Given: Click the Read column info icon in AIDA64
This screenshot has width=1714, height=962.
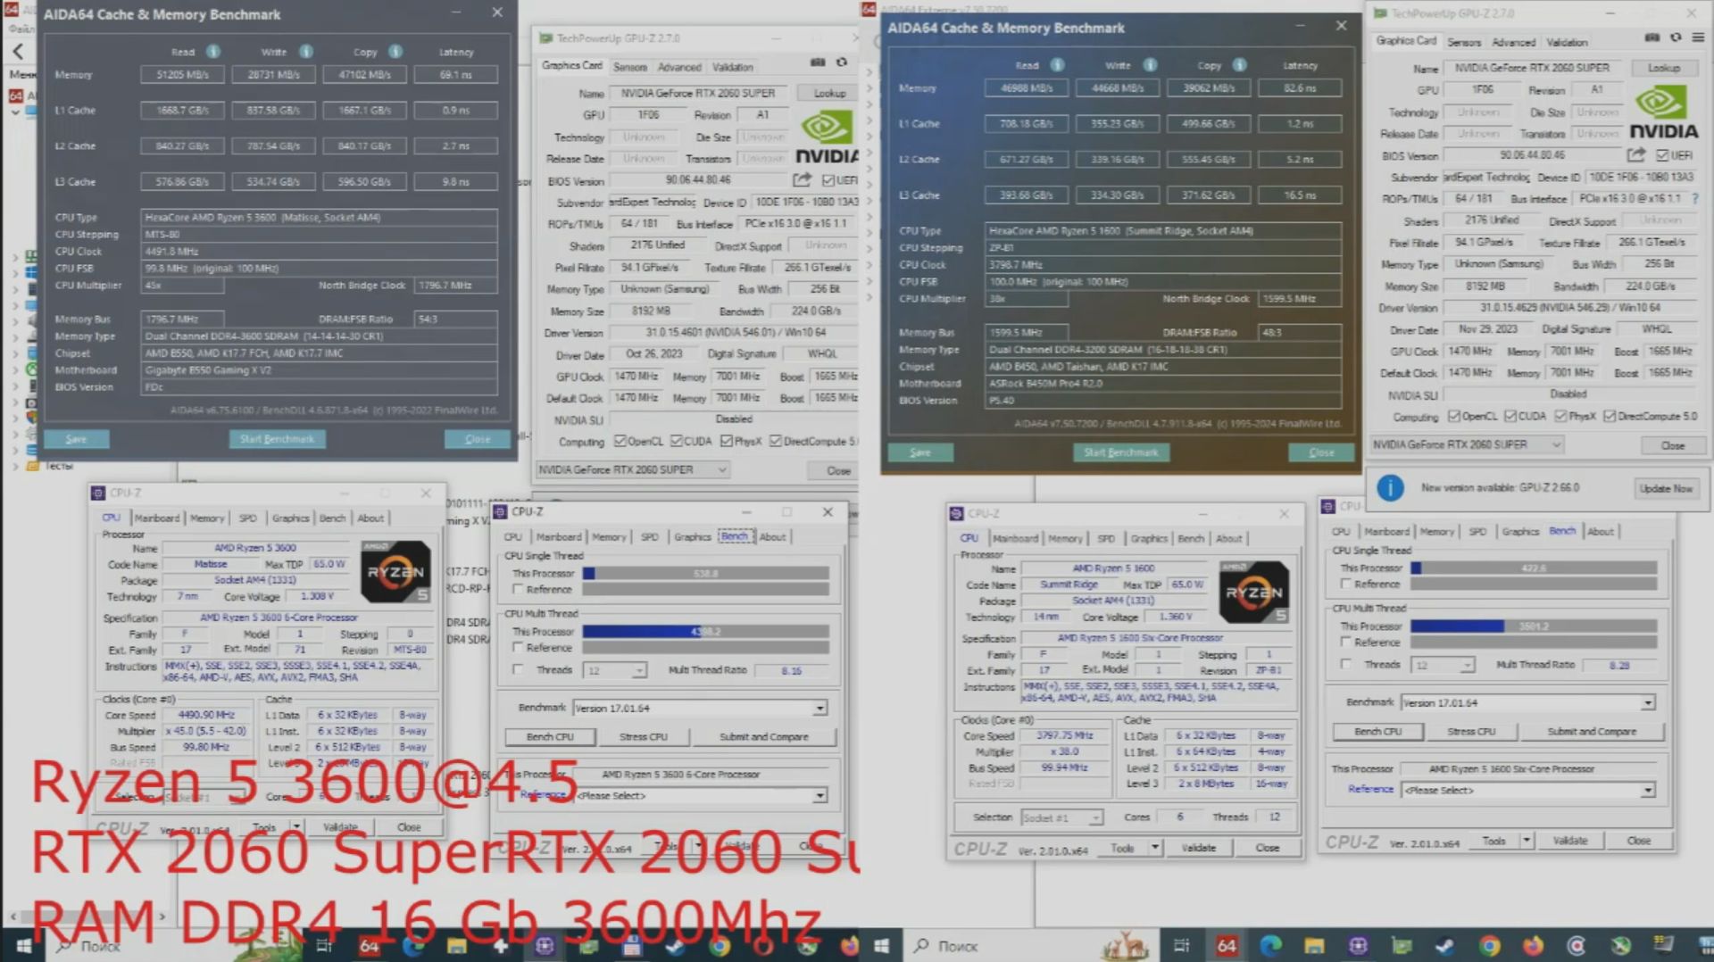Looking at the screenshot, I should [212, 52].
